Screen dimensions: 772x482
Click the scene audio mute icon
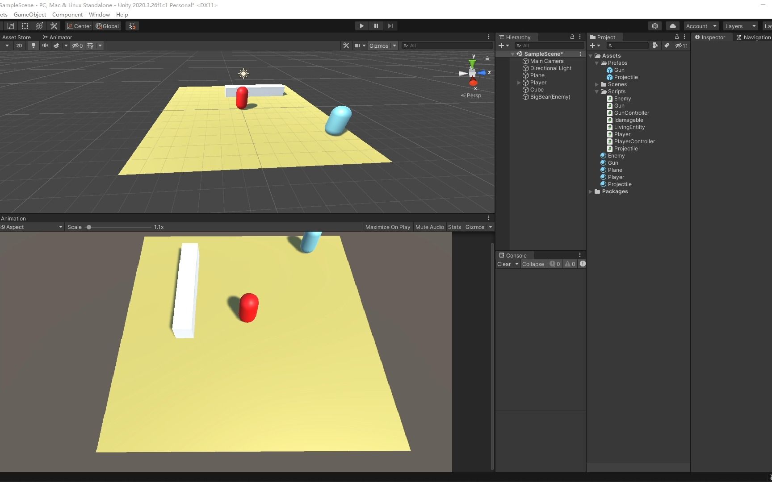[x=45, y=46]
